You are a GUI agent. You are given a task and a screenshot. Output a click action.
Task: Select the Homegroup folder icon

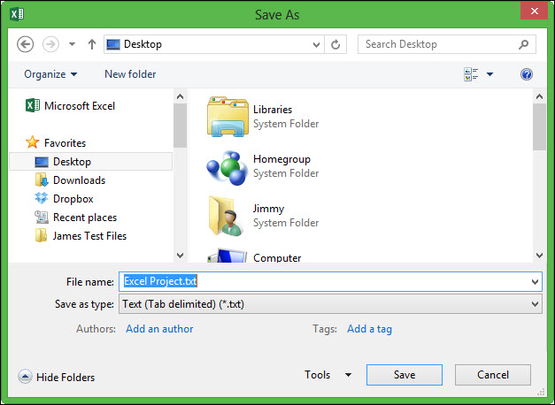click(x=227, y=166)
